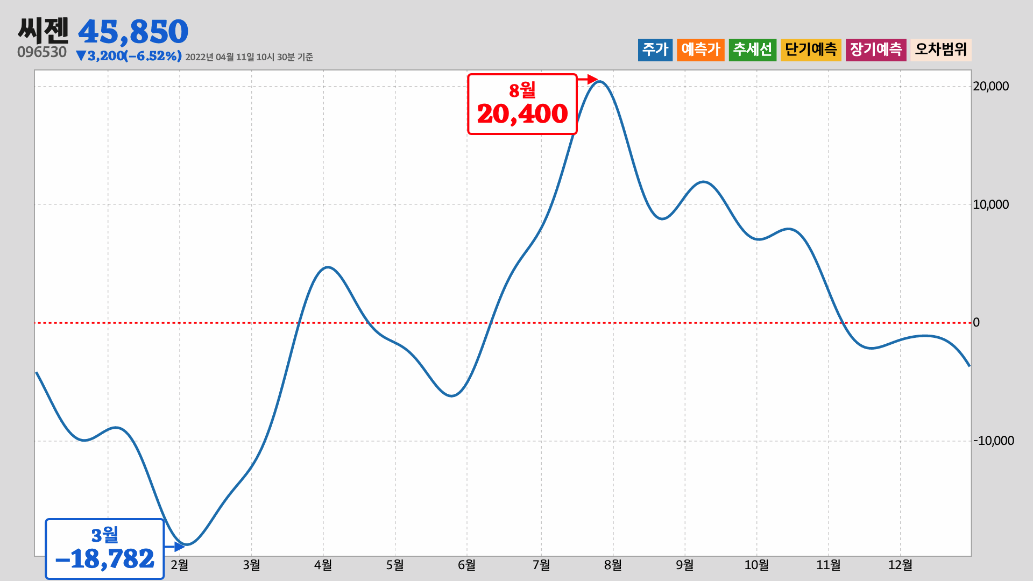The image size is (1033, 581).
Task: Click the 12월 x-axis label
Action: [900, 565]
